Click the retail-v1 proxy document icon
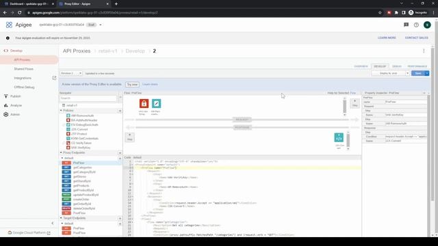438x246 pixels. coord(64,105)
